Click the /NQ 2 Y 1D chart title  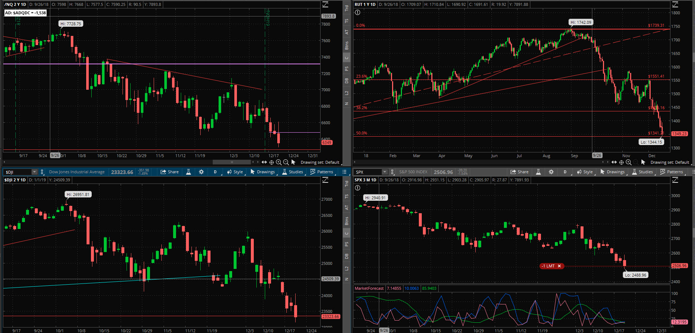coord(15,4)
